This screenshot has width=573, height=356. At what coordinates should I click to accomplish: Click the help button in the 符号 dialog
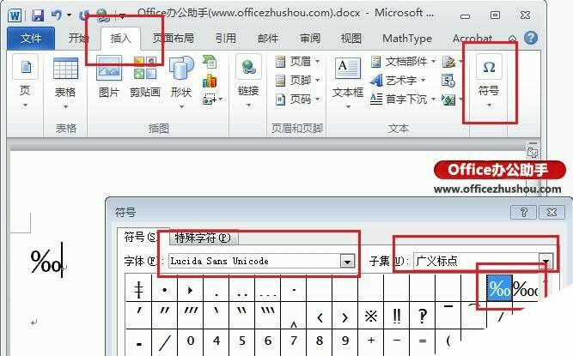click(523, 212)
